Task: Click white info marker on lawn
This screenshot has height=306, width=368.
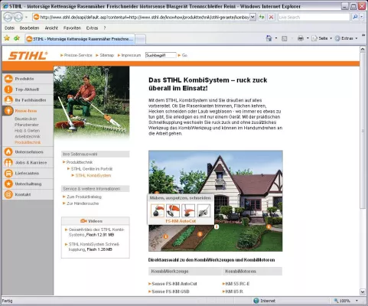Action: [217, 226]
